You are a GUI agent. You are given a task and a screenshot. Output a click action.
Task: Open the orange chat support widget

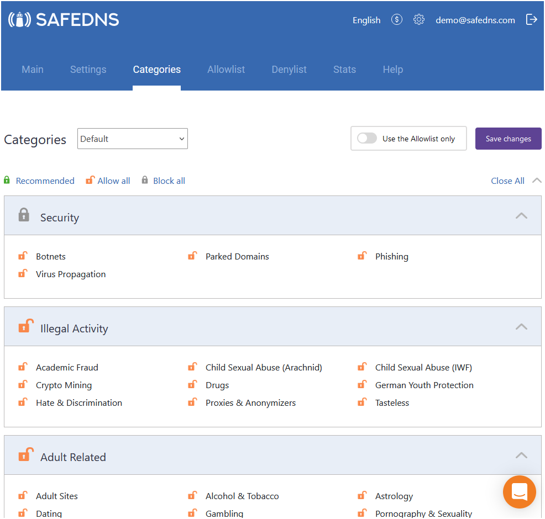(x=519, y=491)
